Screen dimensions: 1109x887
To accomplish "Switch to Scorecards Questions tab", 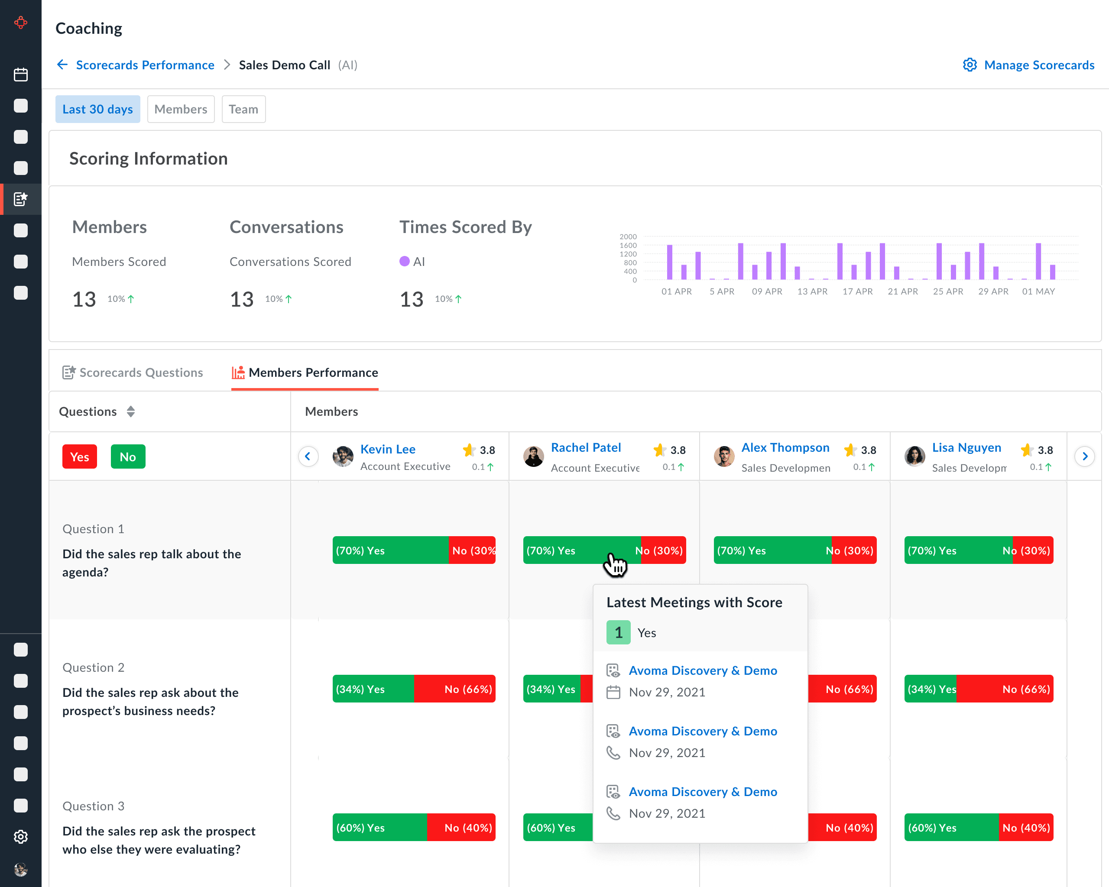I will coord(133,372).
